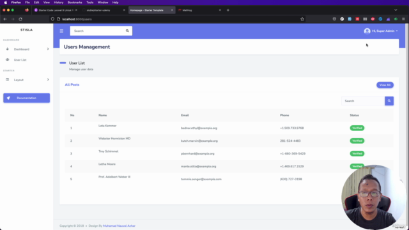Click the STISLA brand logo

pos(26,30)
